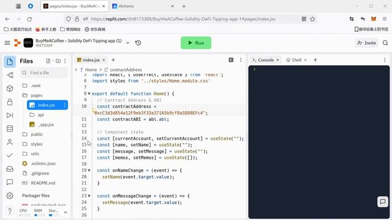The height and width of the screenshot is (220, 392).
Task: Close the index.jsx editor tab
Action: [104, 60]
